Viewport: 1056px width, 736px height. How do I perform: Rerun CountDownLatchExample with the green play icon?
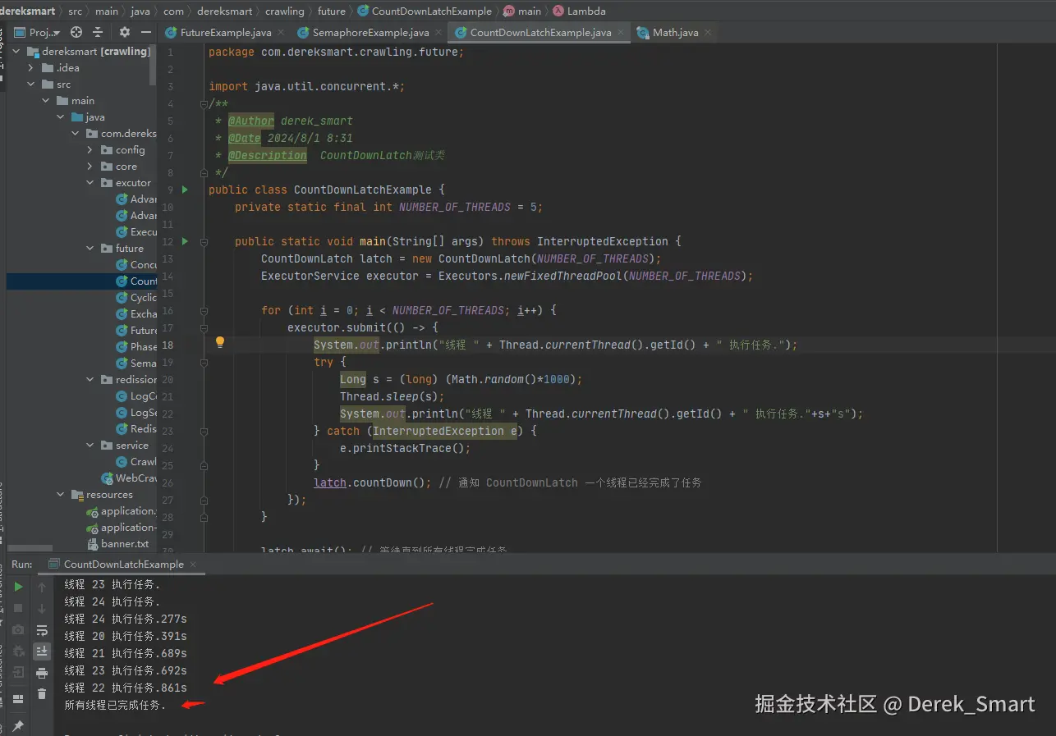(18, 587)
